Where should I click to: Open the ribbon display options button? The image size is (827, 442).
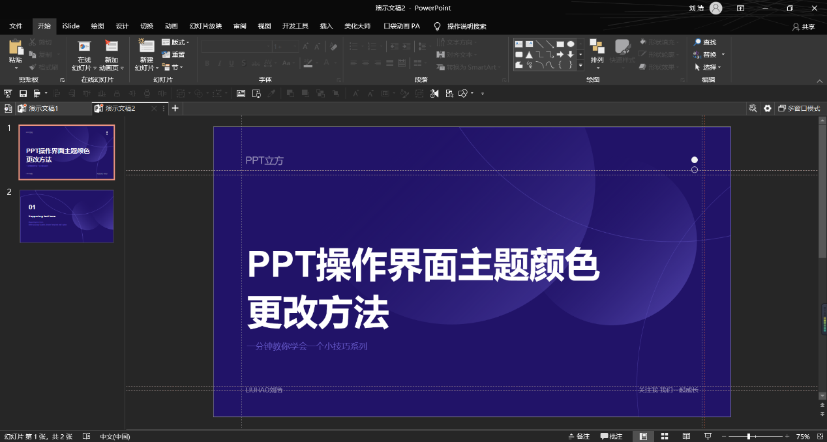pyautogui.click(x=740, y=8)
